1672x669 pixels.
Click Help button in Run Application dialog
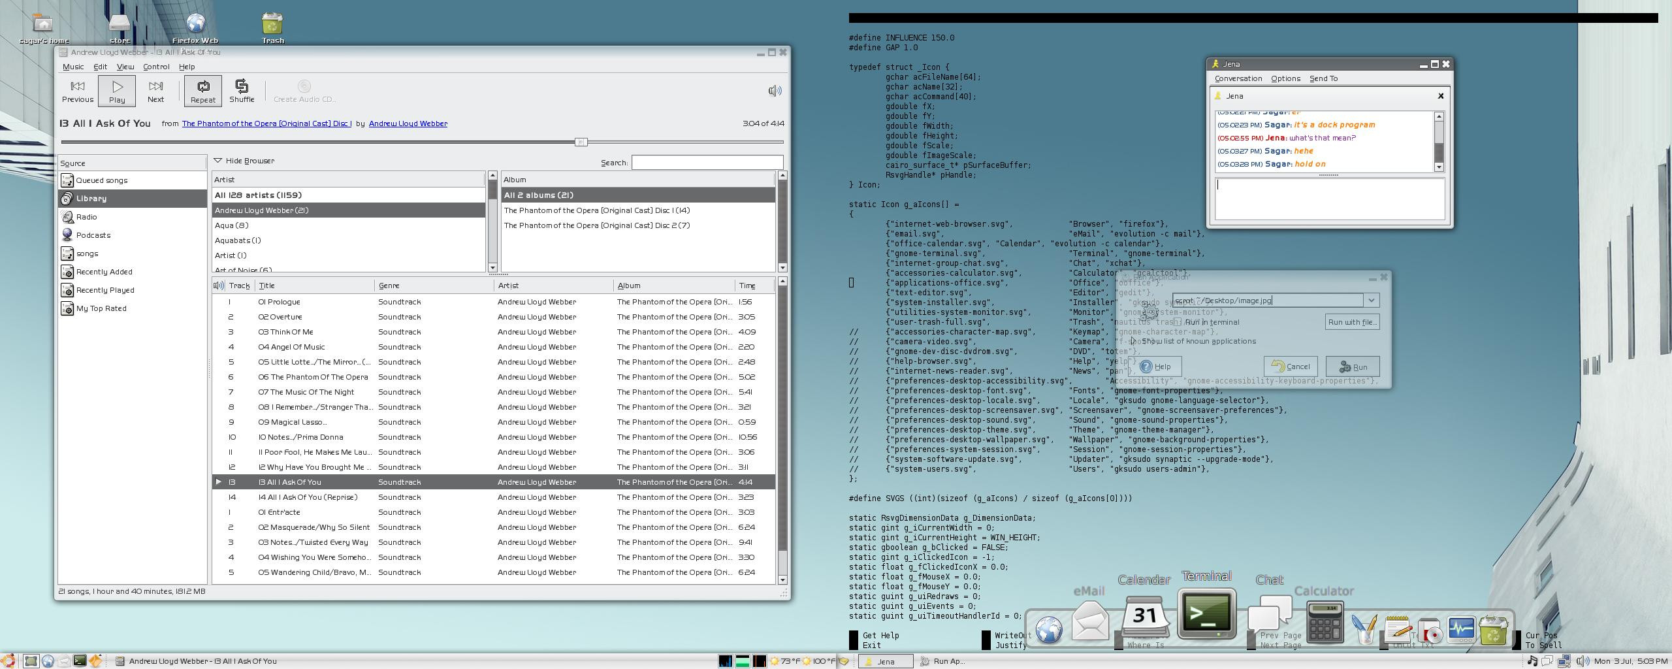1156,367
